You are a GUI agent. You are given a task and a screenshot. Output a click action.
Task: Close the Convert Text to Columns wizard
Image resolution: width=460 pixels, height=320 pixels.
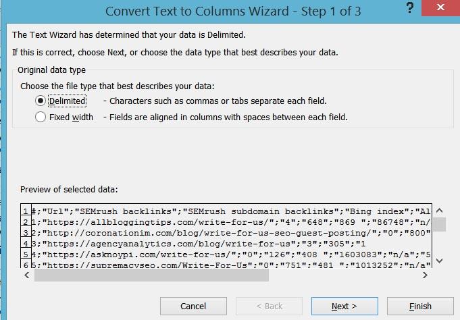[x=440, y=7]
